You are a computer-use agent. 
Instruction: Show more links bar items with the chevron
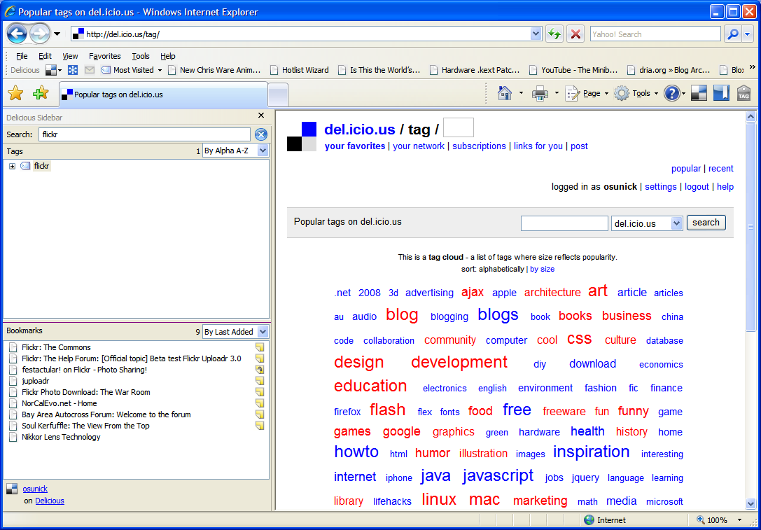753,67
